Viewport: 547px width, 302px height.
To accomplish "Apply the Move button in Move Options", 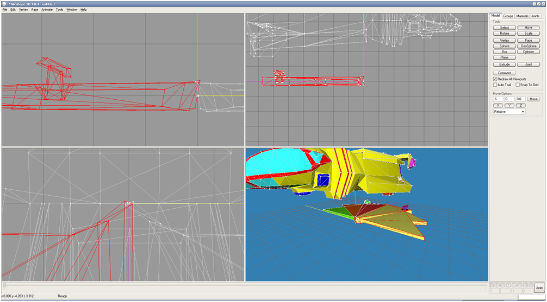I will pyautogui.click(x=533, y=99).
